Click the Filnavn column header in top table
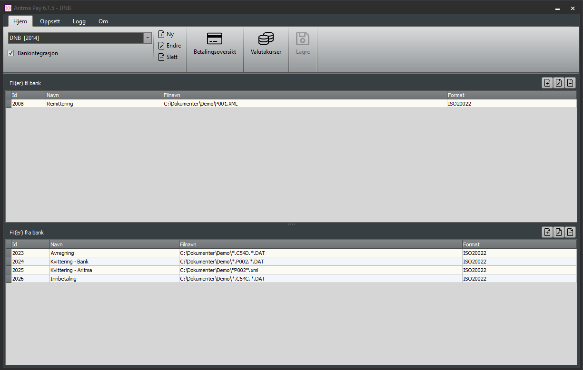 point(305,95)
